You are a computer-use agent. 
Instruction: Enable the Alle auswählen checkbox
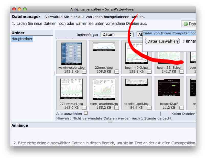(x=86, y=113)
